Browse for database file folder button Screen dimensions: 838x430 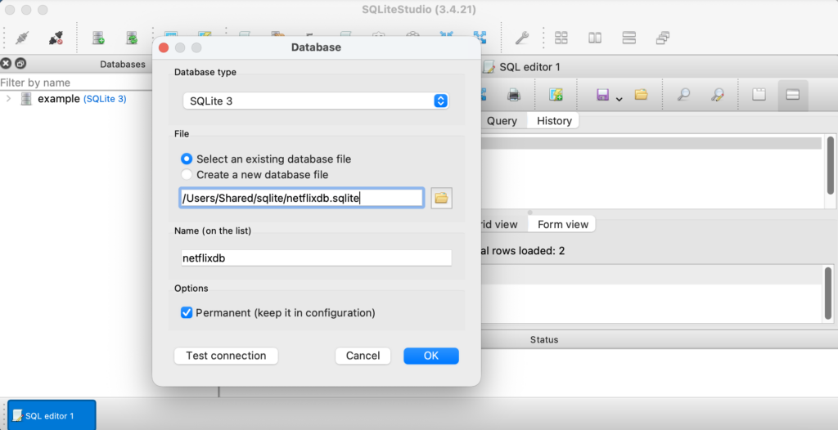click(x=441, y=198)
